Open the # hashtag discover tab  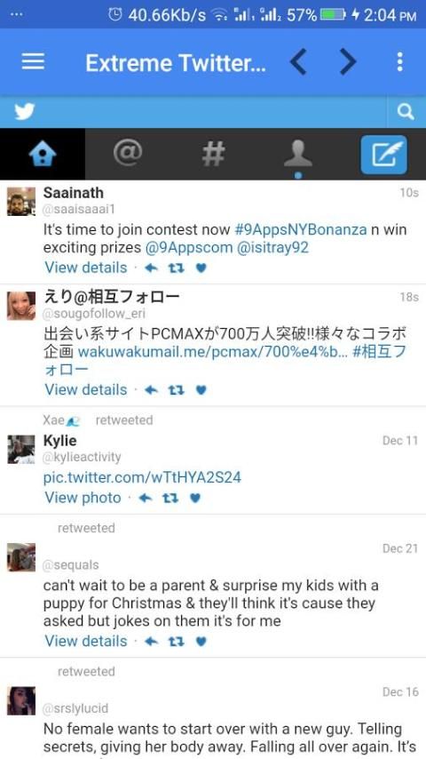coord(213,154)
